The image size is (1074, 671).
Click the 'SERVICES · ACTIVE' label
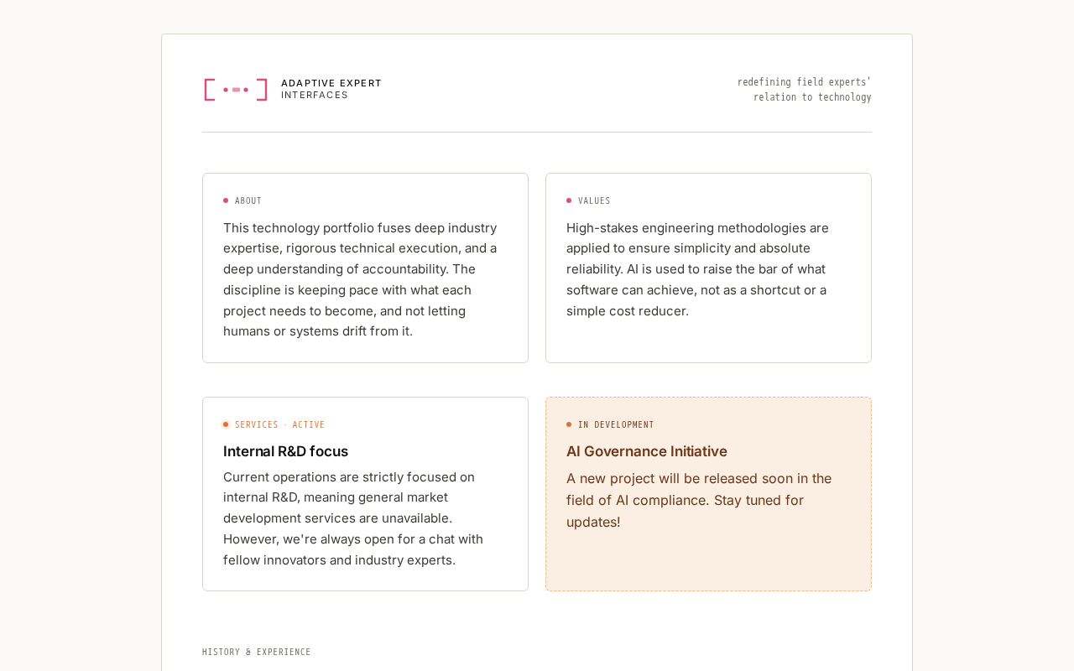pyautogui.click(x=279, y=425)
